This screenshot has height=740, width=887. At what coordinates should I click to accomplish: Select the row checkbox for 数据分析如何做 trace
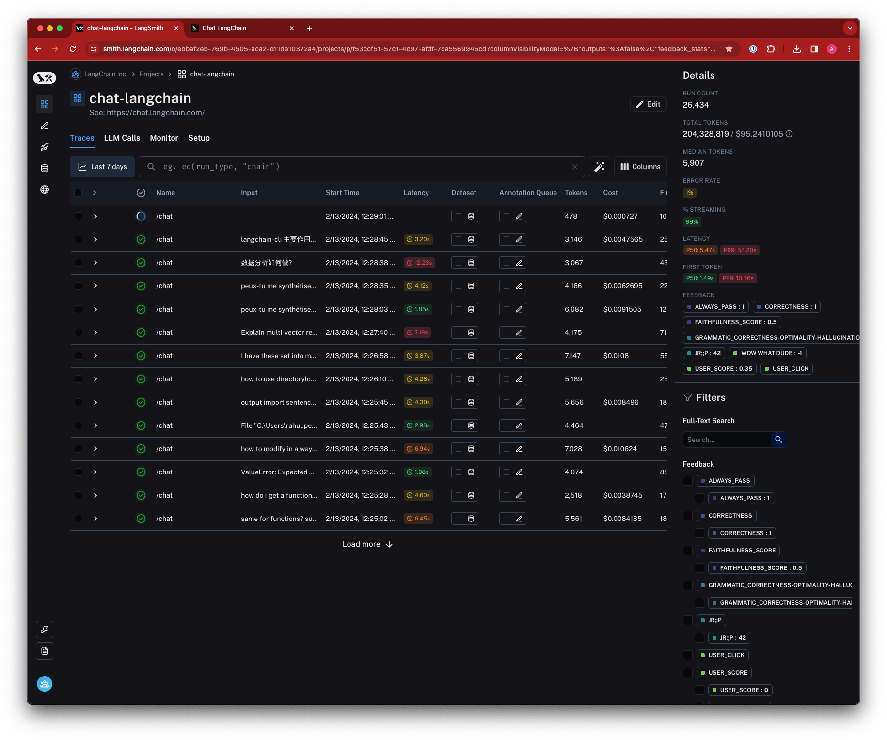78,263
